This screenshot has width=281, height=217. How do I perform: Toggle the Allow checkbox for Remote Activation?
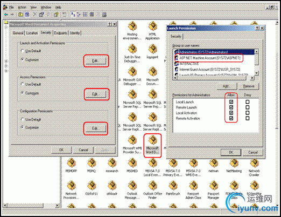pyautogui.click(x=231, y=118)
